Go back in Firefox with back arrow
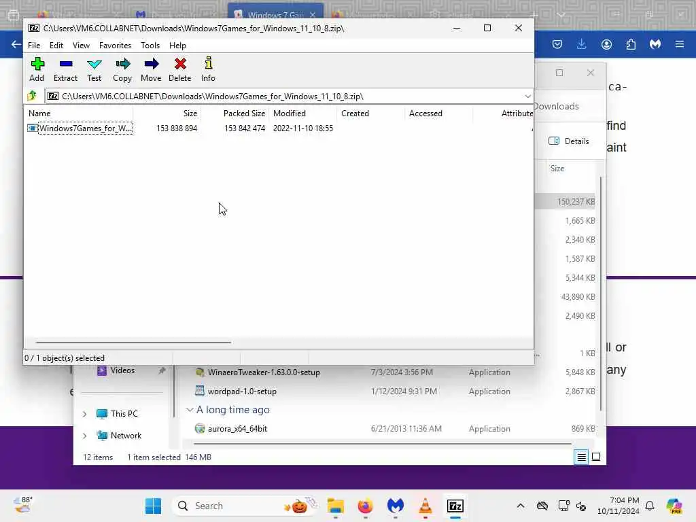Image resolution: width=696 pixels, height=522 pixels. (x=16, y=44)
